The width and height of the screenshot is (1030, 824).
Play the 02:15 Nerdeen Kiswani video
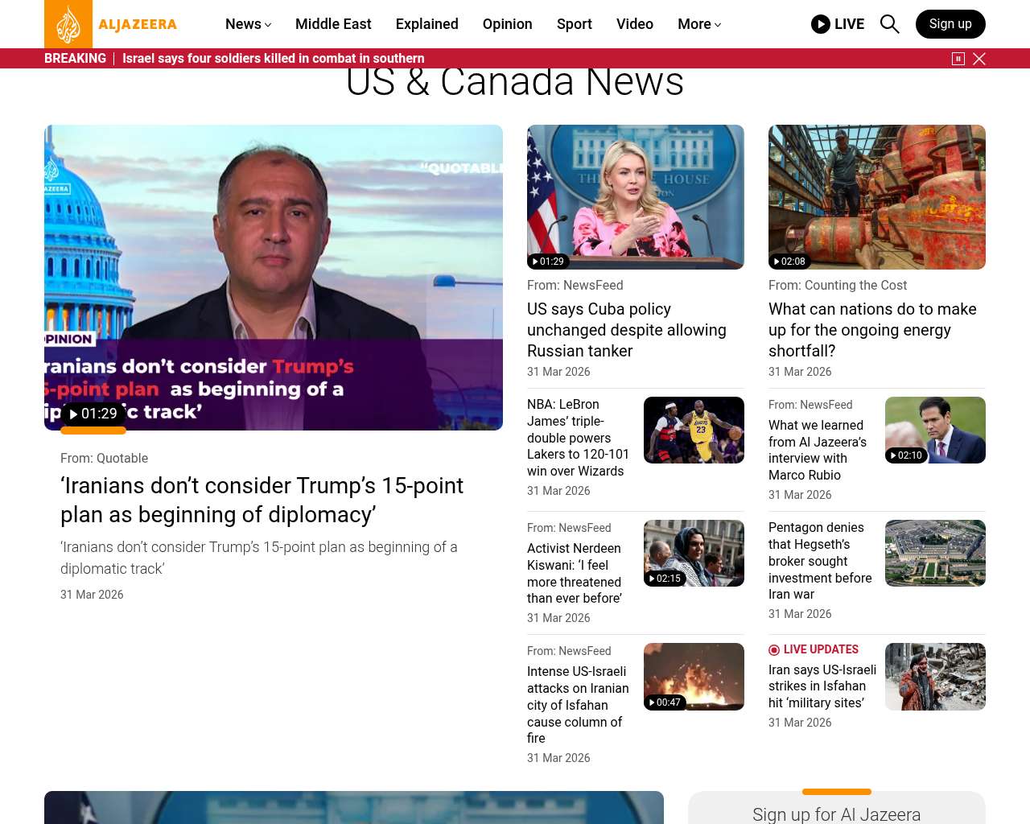point(665,579)
